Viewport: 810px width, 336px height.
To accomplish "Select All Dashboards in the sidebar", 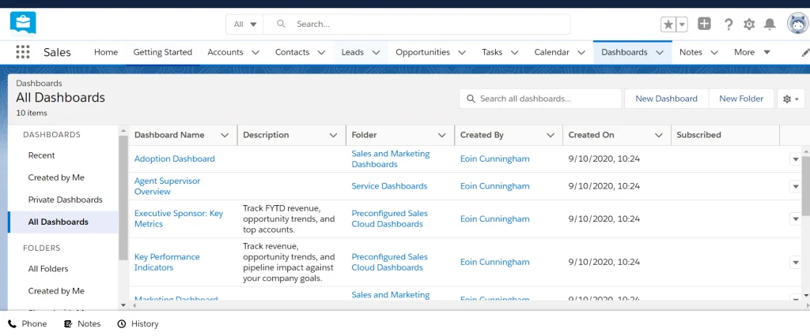I will click(x=63, y=222).
